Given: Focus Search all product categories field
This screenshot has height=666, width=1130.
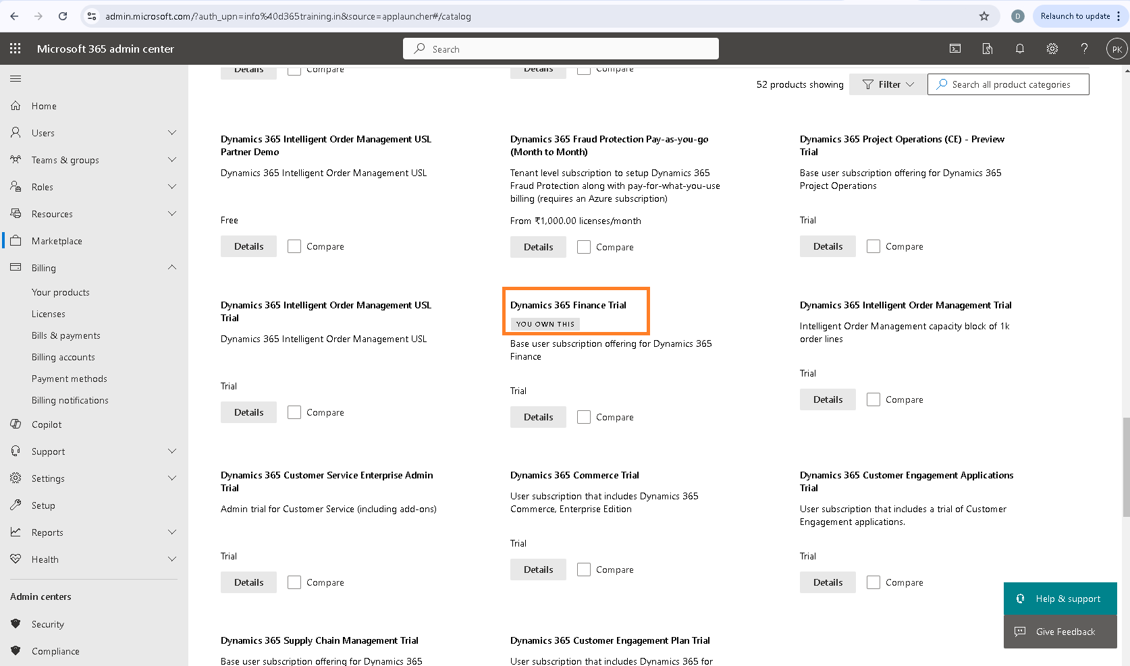Looking at the screenshot, I should (1008, 84).
